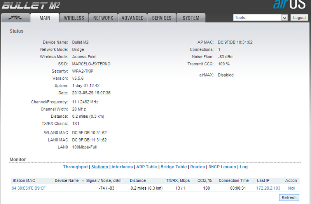Click the airOS logo
Screen dimensions: 311x204
290,4
